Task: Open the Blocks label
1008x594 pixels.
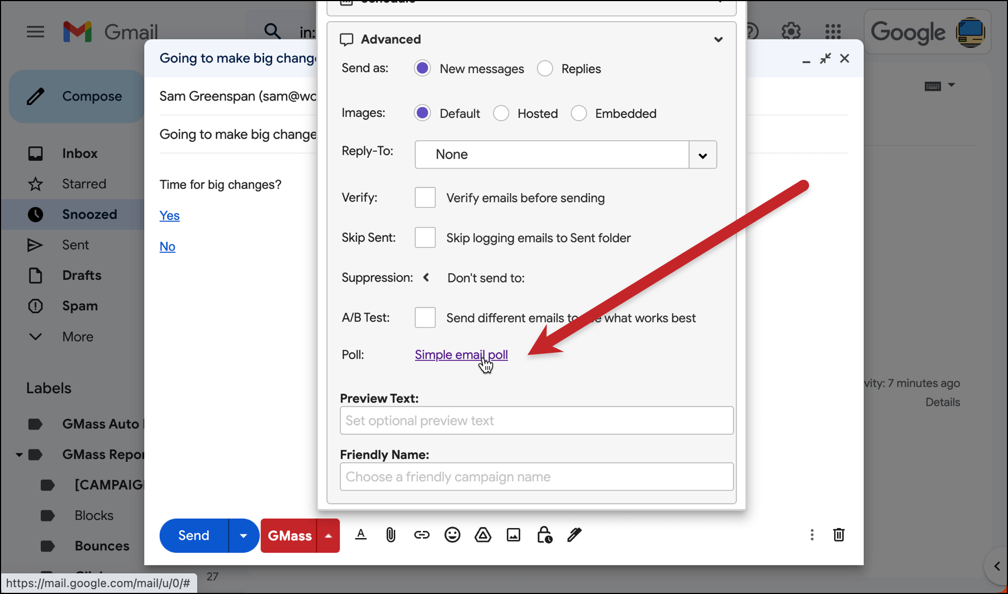Action: 93,515
